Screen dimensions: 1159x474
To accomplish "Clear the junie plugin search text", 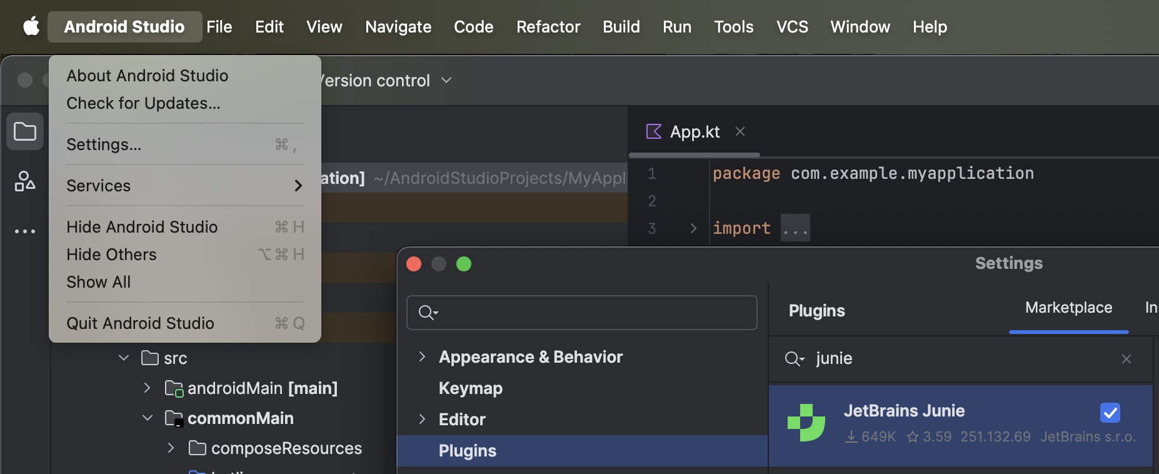I will (x=1126, y=359).
